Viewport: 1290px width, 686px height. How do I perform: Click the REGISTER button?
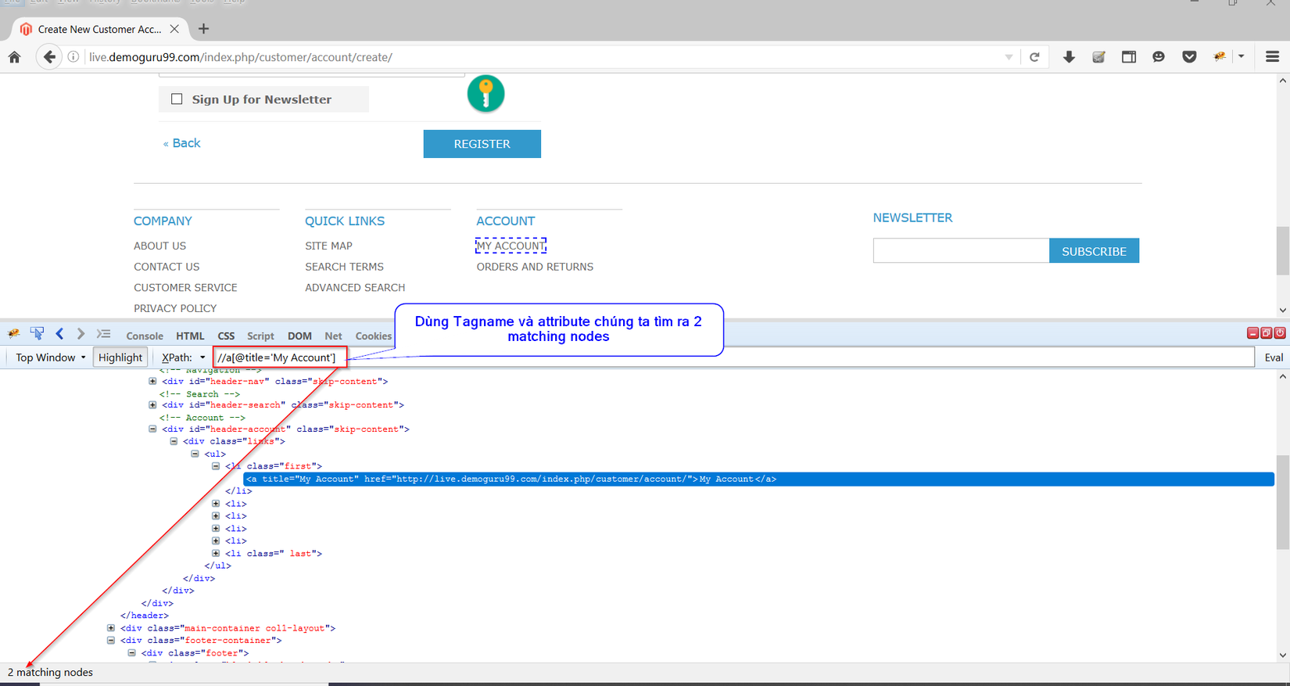pyautogui.click(x=482, y=144)
